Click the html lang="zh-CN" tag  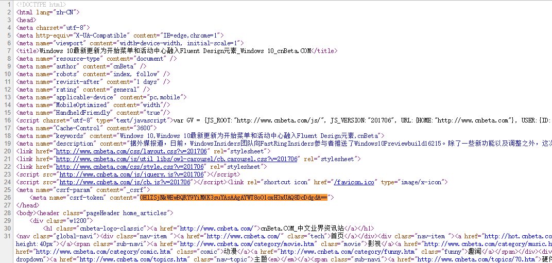[x=48, y=12]
